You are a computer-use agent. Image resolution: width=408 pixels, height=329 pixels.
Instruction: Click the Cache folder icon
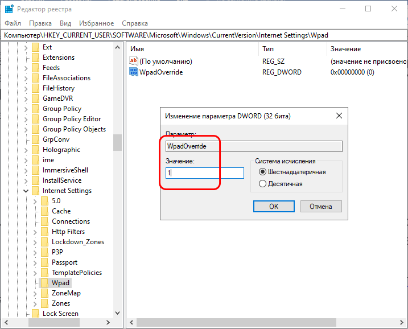pyautogui.click(x=45, y=211)
